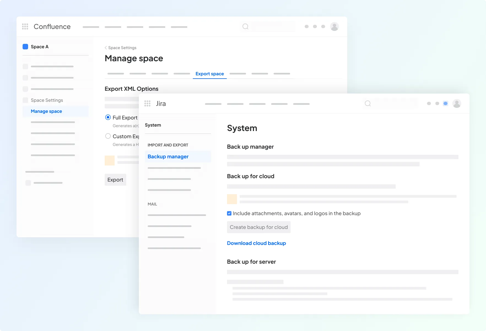Viewport: 486px width, 331px height.
Task: Open Backup manager in Jira sidebar
Action: point(168,156)
